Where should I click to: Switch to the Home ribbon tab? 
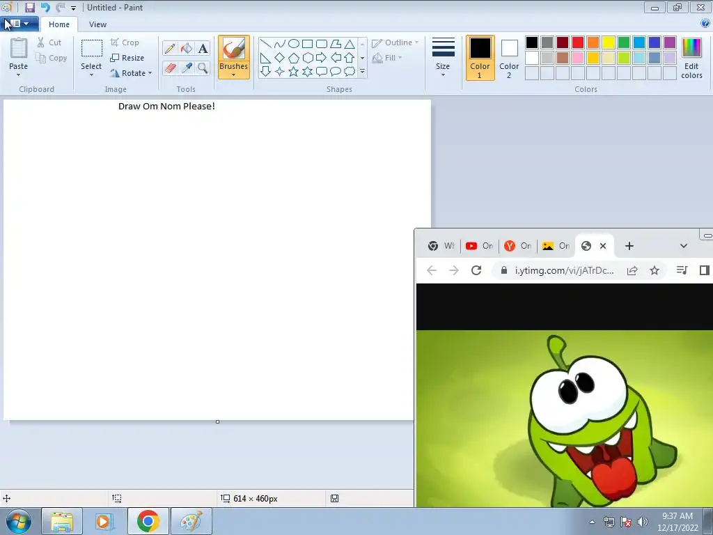[59, 24]
